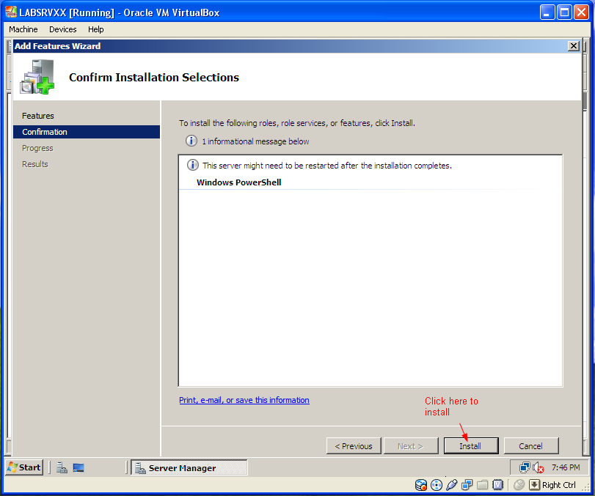Open the Machine menu
The image size is (595, 496).
[x=23, y=29]
